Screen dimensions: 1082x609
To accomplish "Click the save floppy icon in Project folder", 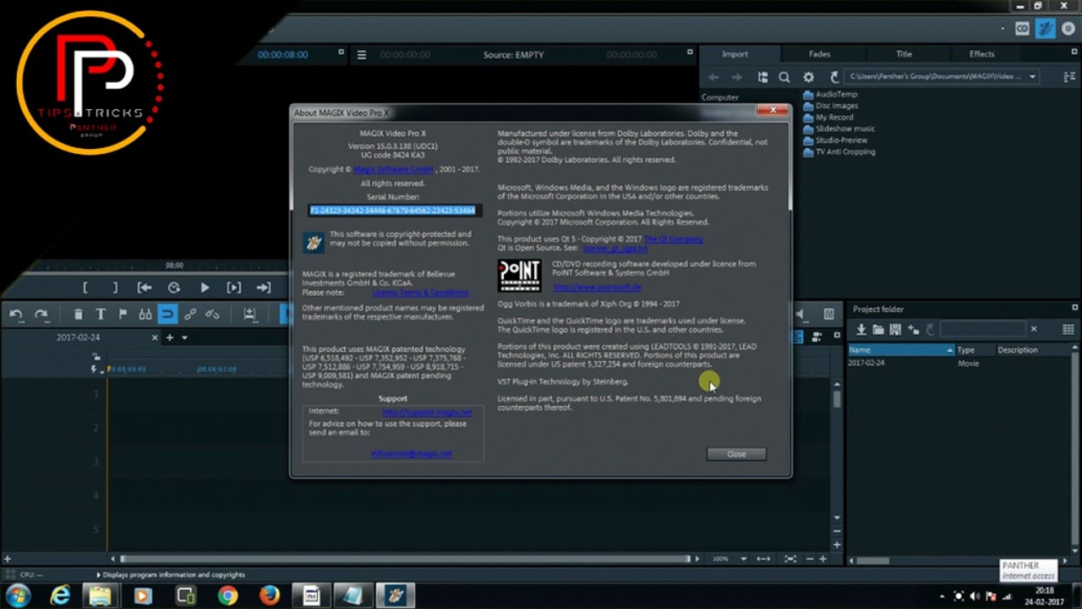I will tap(895, 329).
